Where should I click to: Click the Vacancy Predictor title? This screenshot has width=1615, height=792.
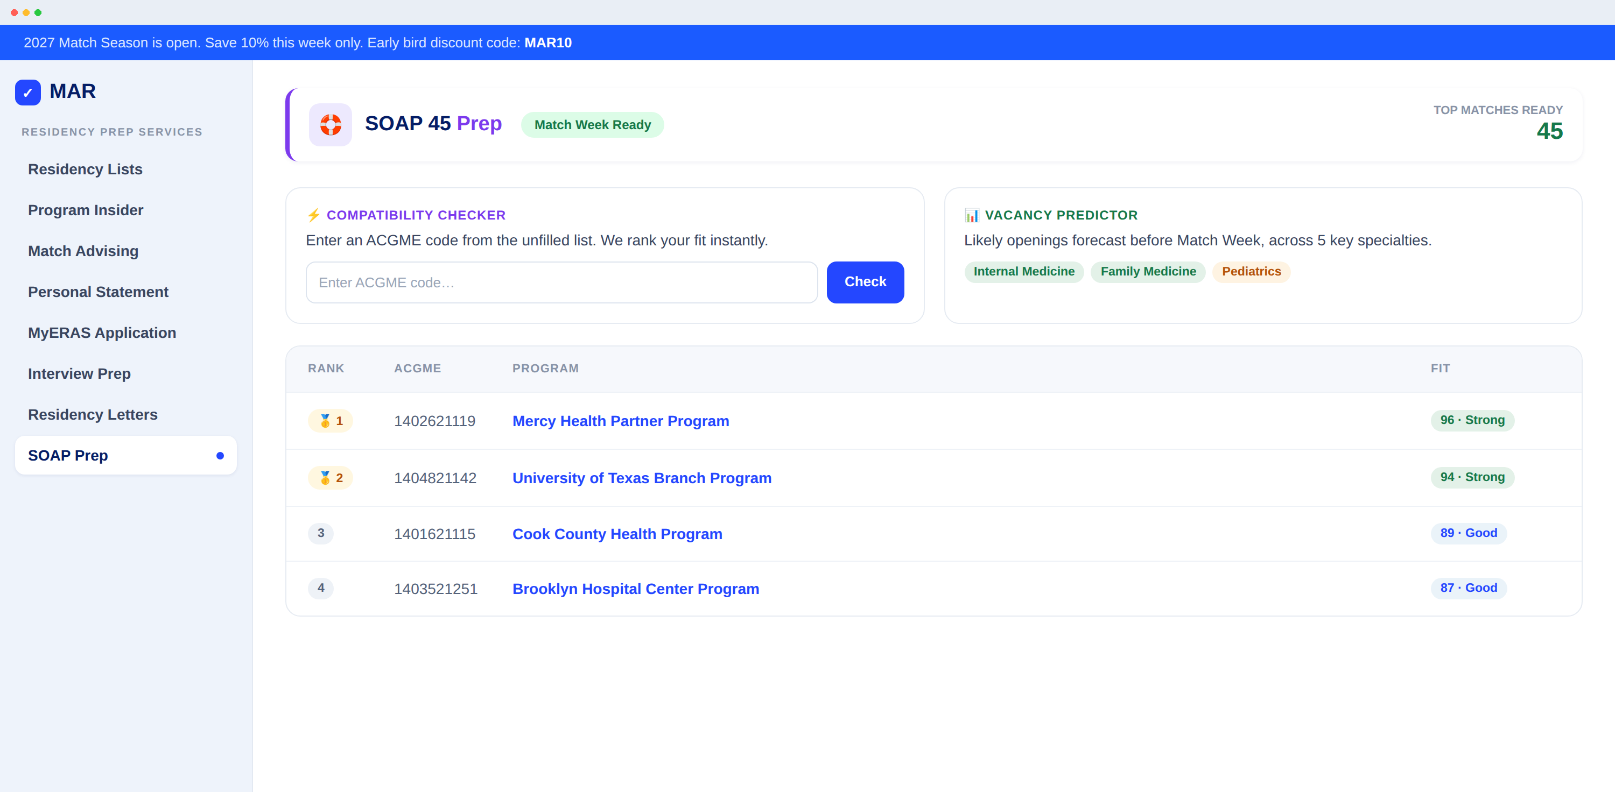1061,215
